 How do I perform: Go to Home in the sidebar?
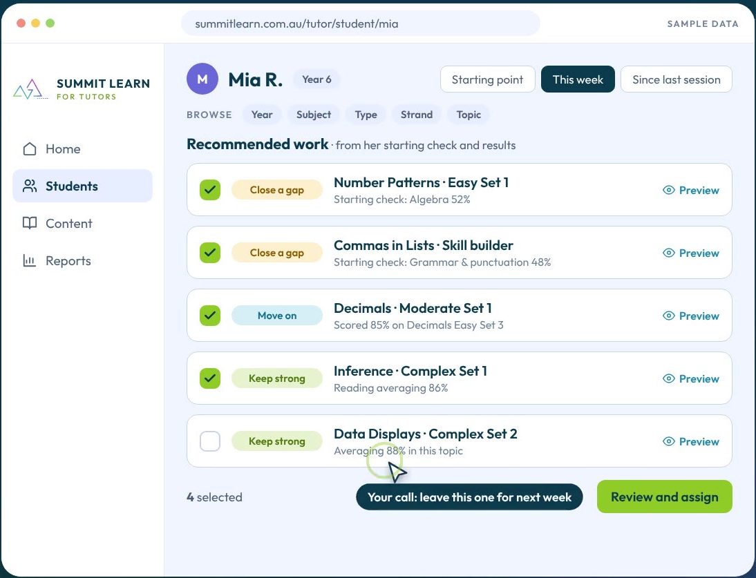click(x=82, y=149)
